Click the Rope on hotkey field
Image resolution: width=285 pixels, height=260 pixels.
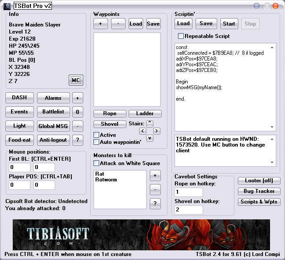click(x=189, y=192)
